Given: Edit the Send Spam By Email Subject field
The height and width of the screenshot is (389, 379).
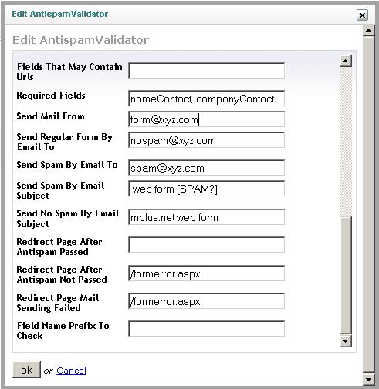Looking at the screenshot, I should (206, 189).
